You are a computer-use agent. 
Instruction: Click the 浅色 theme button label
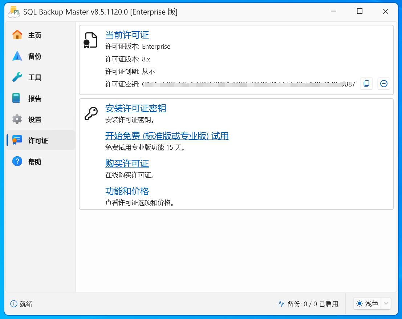tap(371, 304)
